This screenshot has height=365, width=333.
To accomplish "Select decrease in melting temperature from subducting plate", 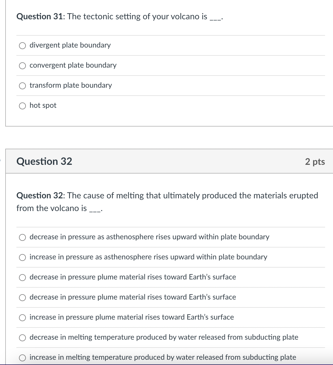I will [x=22, y=338].
